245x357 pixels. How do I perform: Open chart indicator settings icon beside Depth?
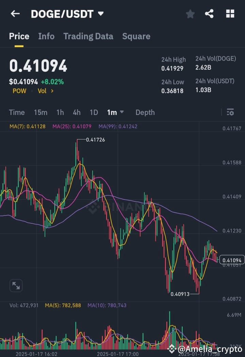[230, 112]
